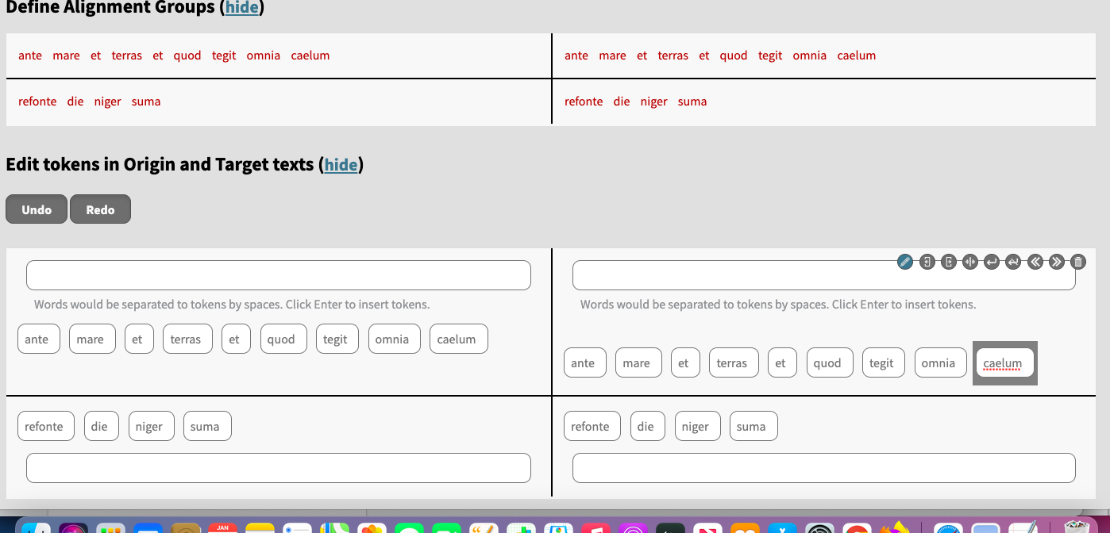Click the merge-lines curved arrow icon
The width and height of the screenshot is (1110, 533).
tap(1012, 262)
